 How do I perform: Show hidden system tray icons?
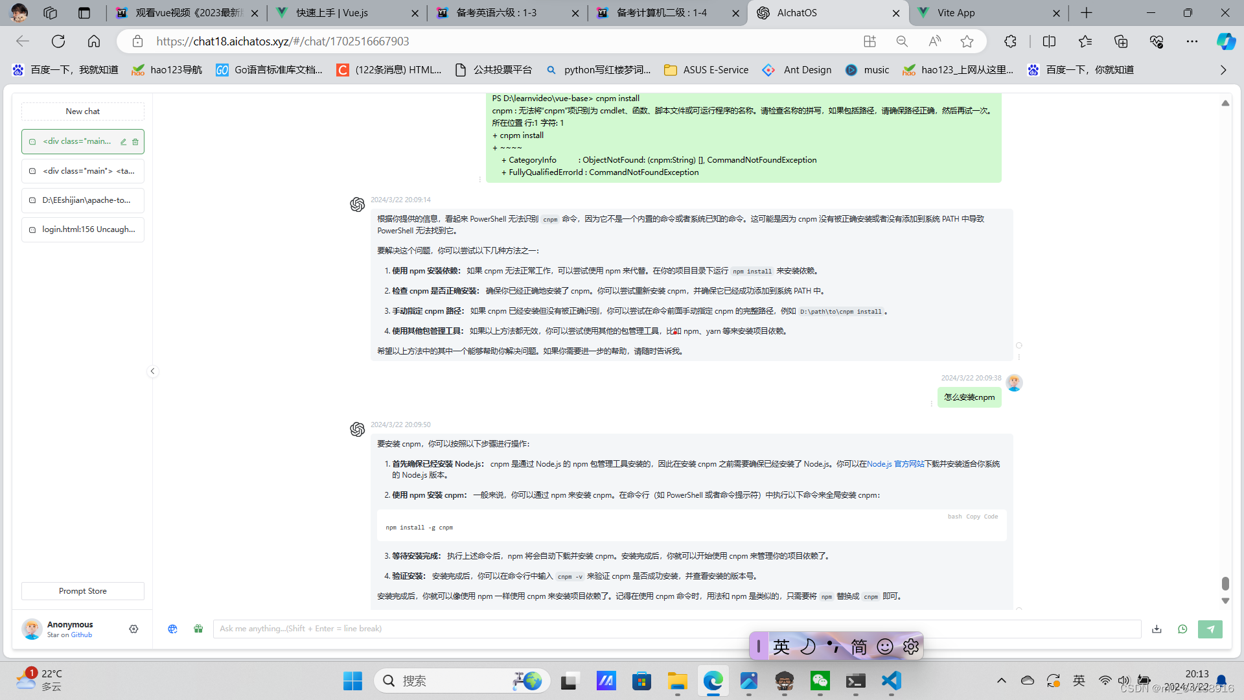(x=1002, y=681)
